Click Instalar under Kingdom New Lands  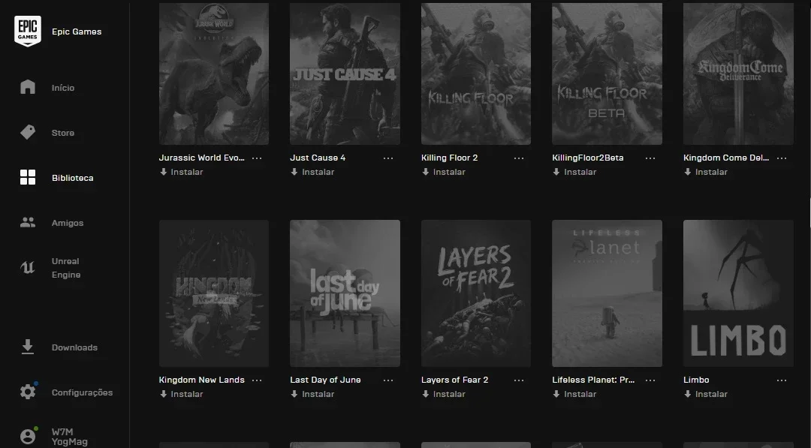coord(187,394)
